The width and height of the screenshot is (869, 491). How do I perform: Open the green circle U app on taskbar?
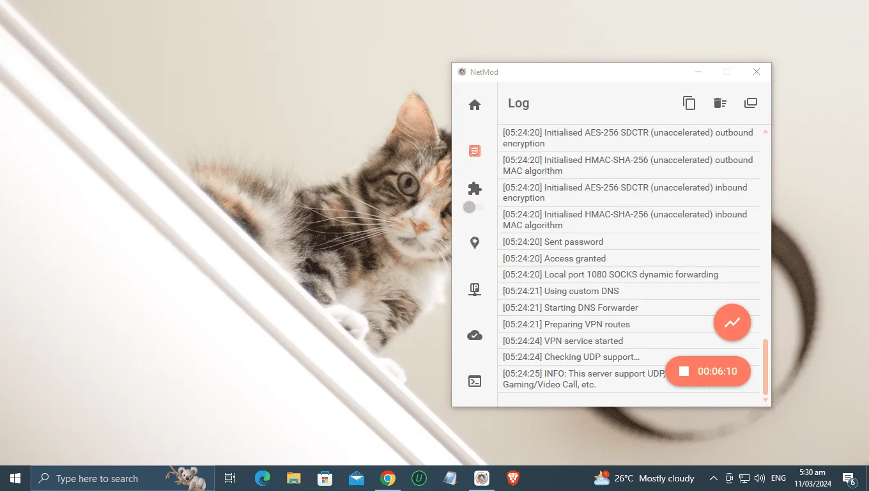click(419, 478)
